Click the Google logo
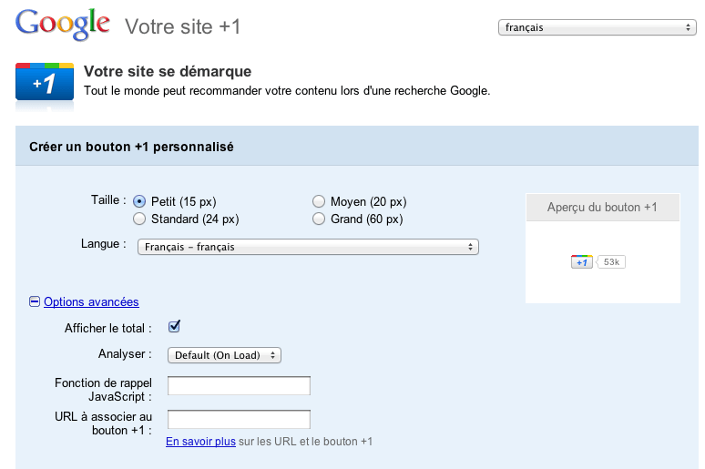705x469 pixels. (63, 25)
